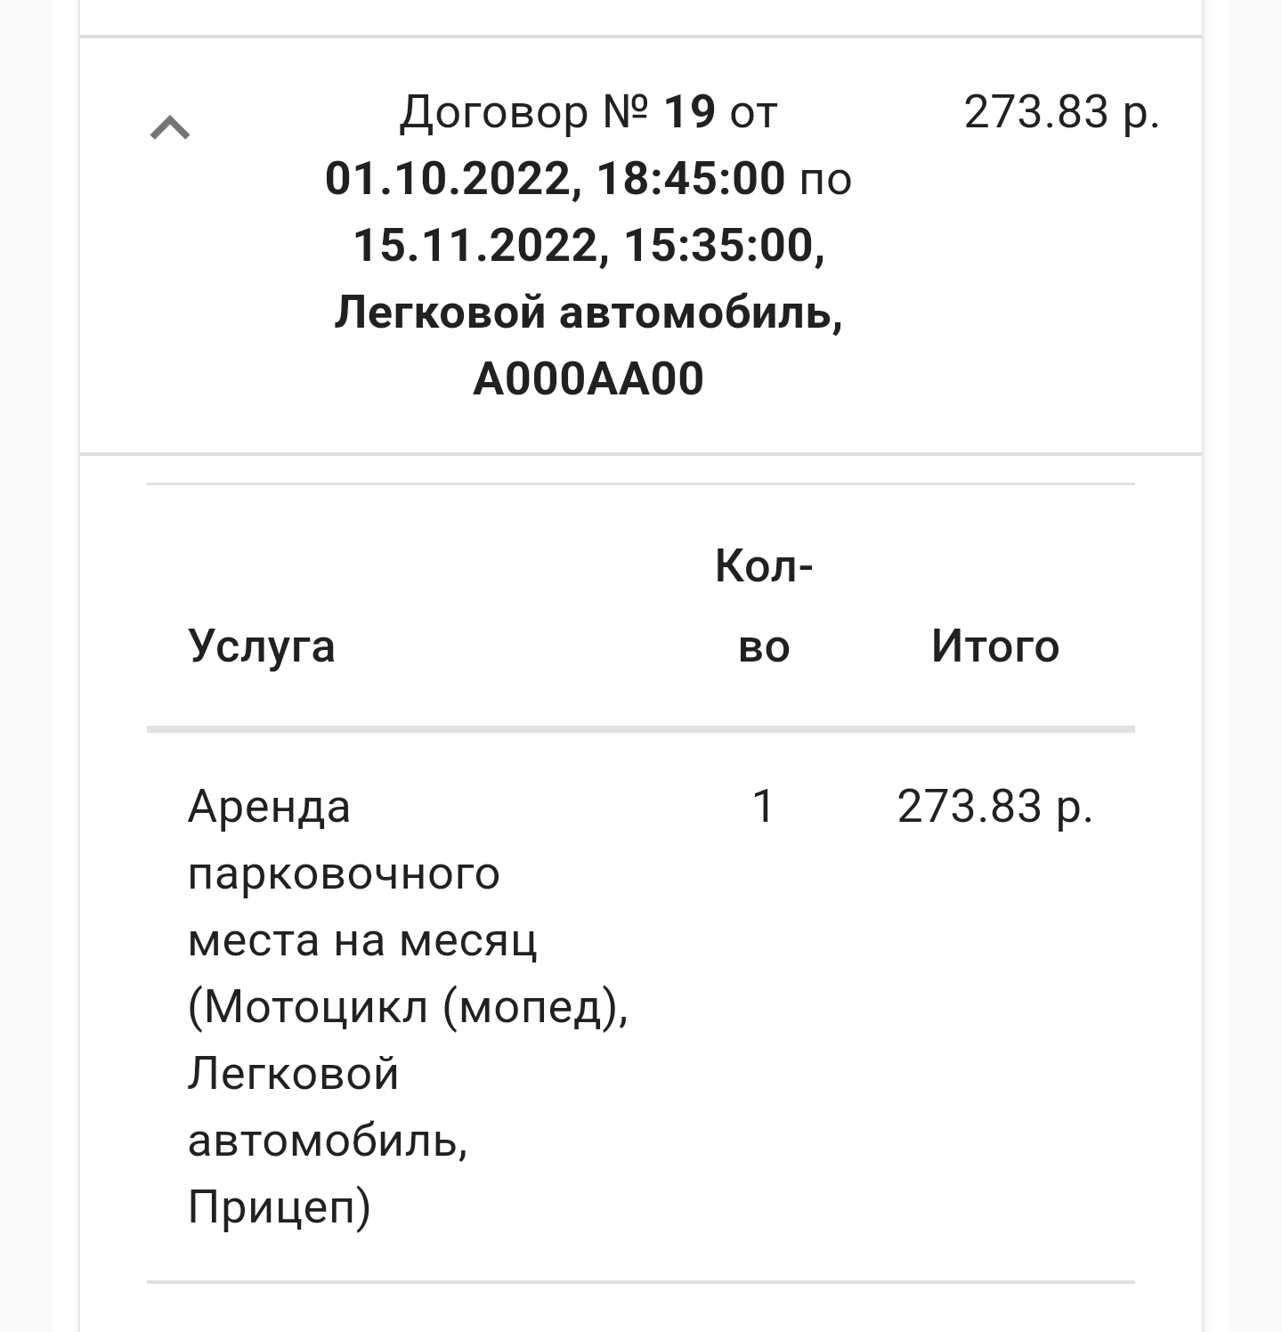Click contract number 19 in header
This screenshot has width=1282, height=1332.
(x=690, y=113)
